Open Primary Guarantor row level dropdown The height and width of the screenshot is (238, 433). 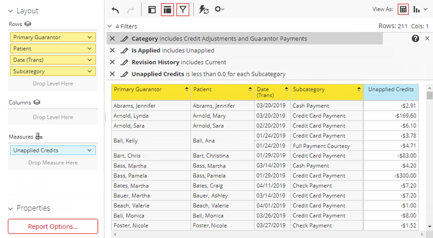(90, 37)
